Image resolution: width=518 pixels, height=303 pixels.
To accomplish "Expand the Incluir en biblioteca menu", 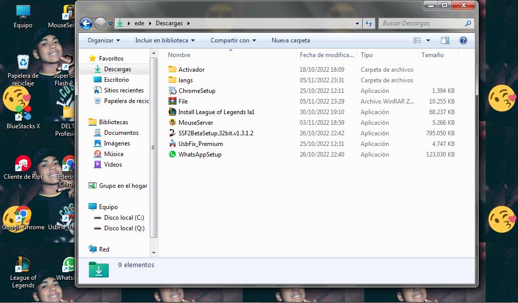I will (x=164, y=40).
